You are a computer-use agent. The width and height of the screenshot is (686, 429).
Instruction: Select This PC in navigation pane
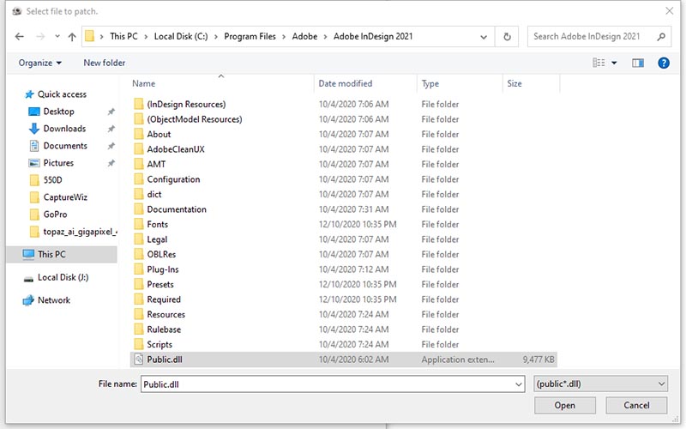tap(62, 254)
